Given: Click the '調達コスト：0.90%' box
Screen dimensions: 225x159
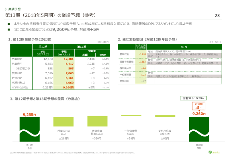Looking at the screenshot, I should [193, 98].
